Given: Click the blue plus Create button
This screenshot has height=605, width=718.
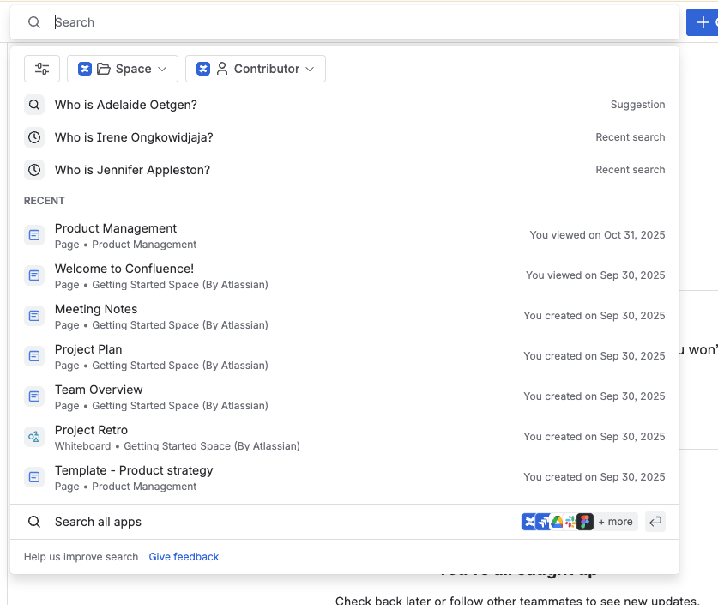Looking at the screenshot, I should coord(703,22).
